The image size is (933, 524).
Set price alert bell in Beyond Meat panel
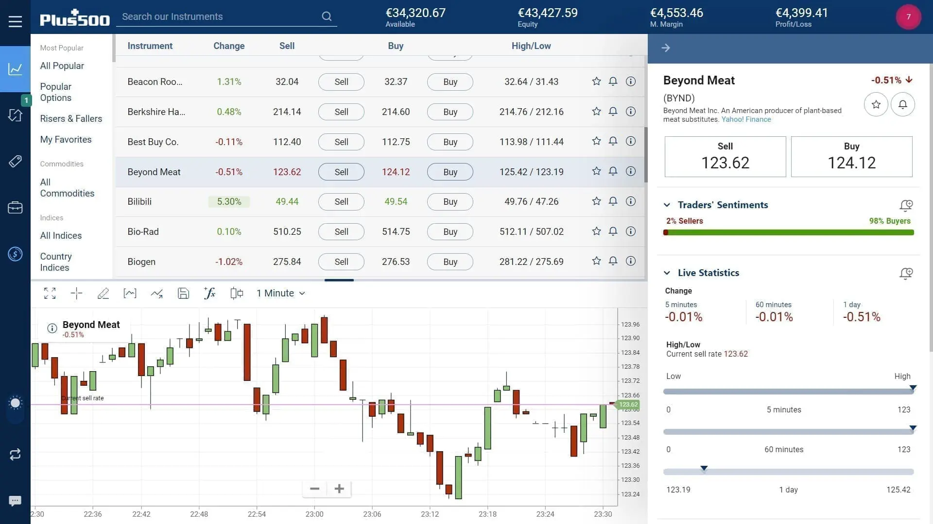tap(902, 104)
